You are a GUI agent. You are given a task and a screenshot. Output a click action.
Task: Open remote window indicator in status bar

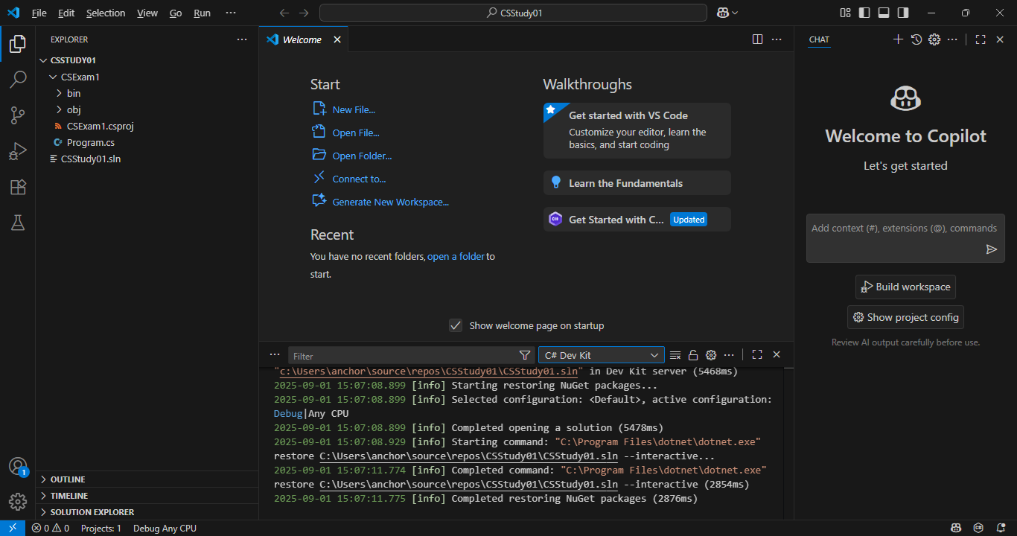pos(13,528)
